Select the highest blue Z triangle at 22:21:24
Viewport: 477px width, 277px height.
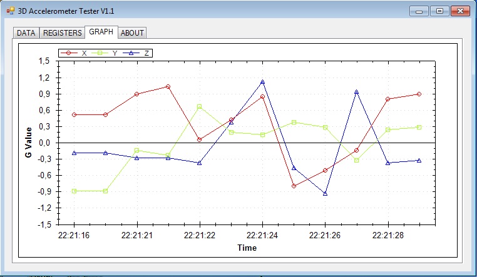point(262,82)
